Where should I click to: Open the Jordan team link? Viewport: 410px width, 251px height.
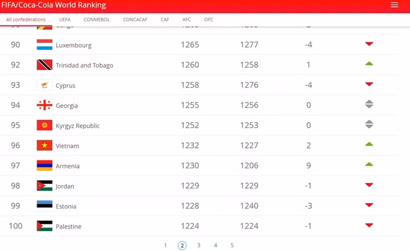click(x=65, y=186)
